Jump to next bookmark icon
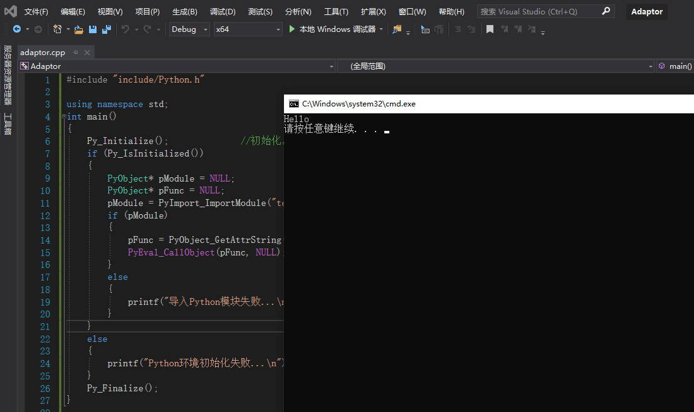The height and width of the screenshot is (412, 694). [x=518, y=29]
